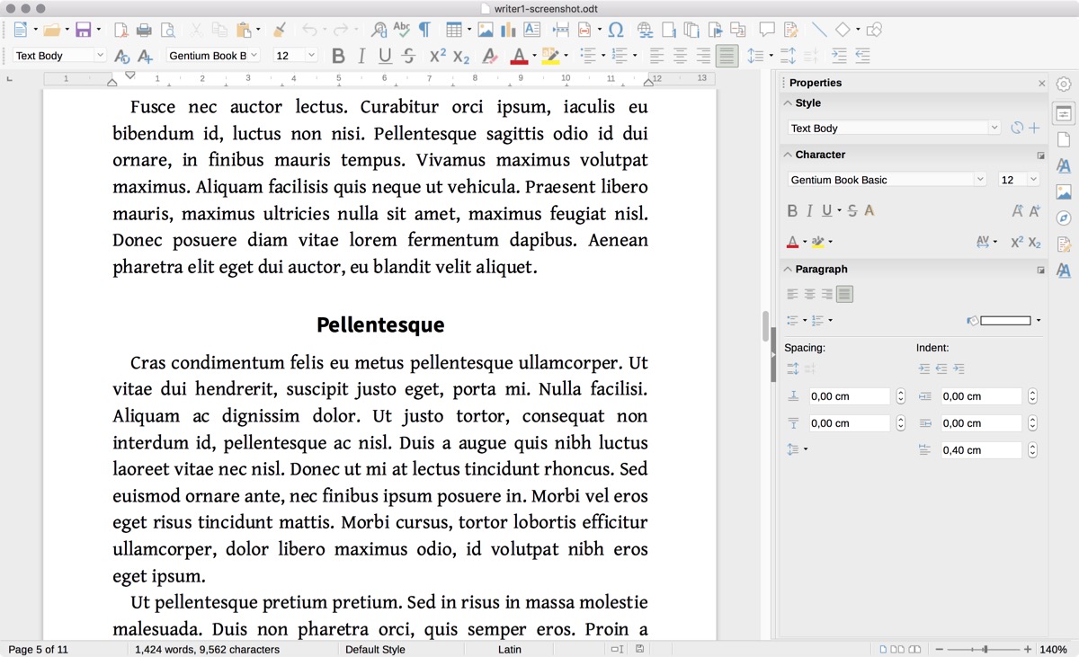Toggle formatting marks with the pilcrow icon
1079x657 pixels.
(424, 30)
